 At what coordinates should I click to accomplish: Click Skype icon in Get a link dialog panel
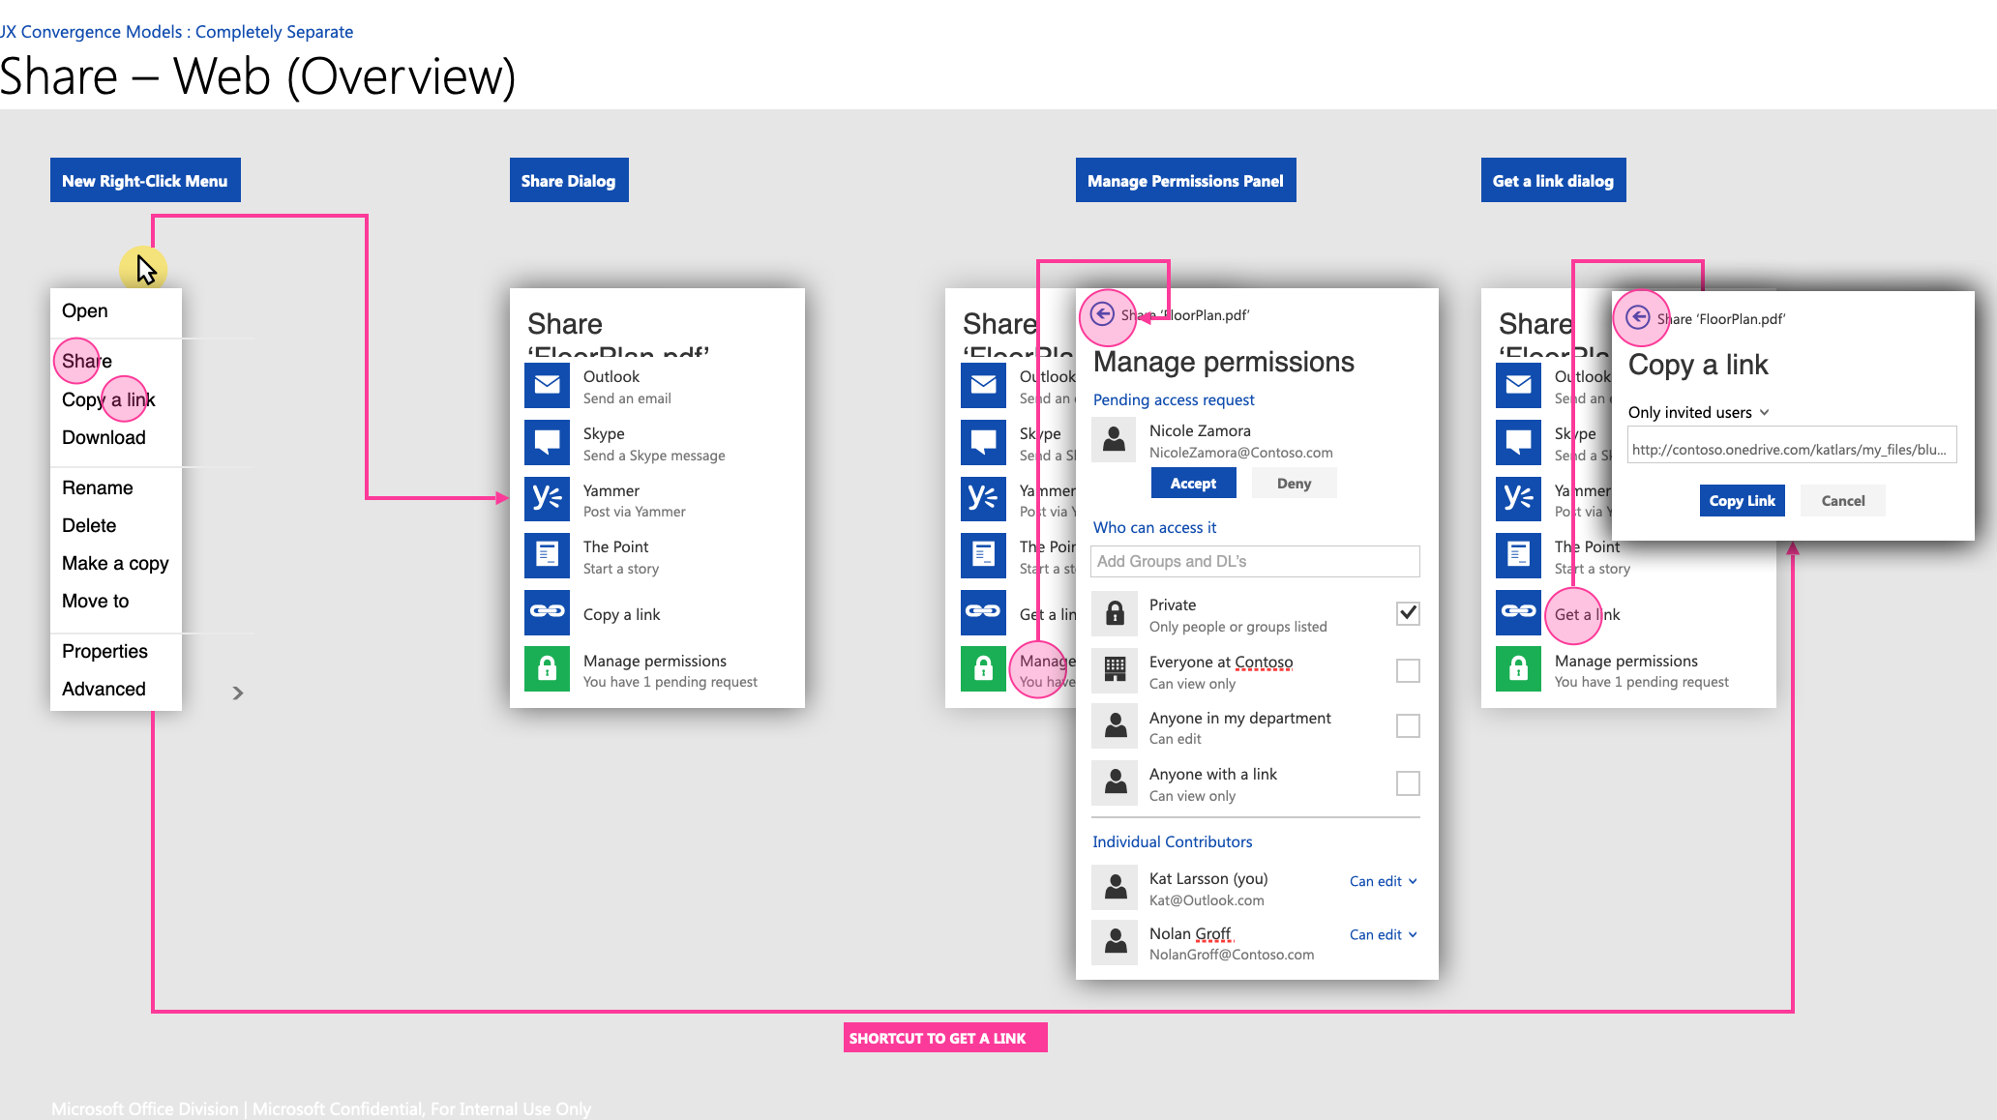coord(1518,442)
